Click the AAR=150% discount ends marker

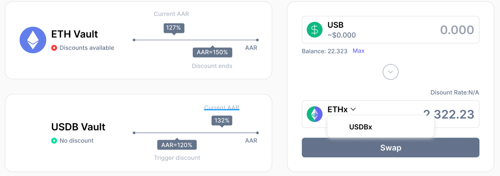212,52
